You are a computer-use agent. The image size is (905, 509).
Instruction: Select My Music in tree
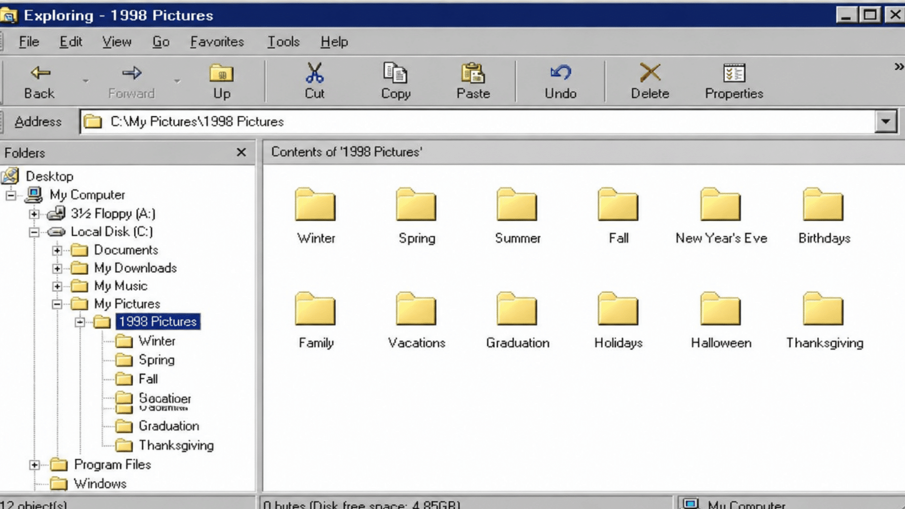coord(121,286)
